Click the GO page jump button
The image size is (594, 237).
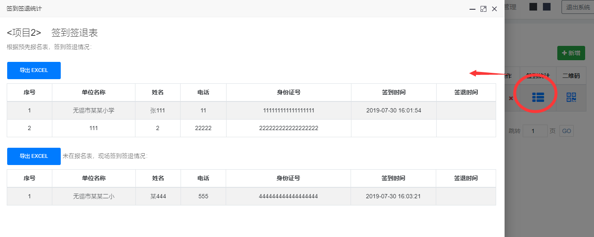567,131
